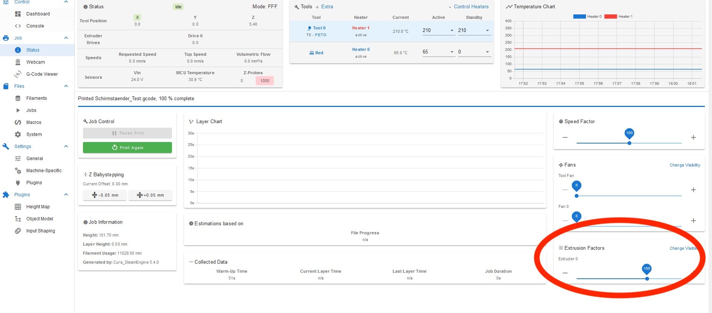Toggle Heater 0 bed state

click(x=361, y=50)
